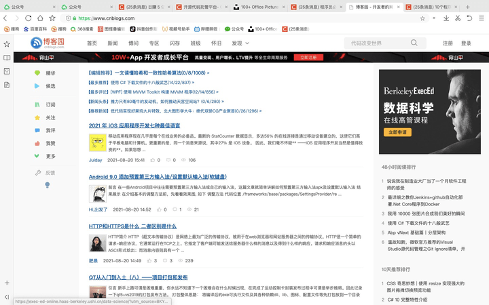The height and width of the screenshot is (305, 489).
Task: Open reading book icon in sidebar
Action: click(x=7, y=58)
